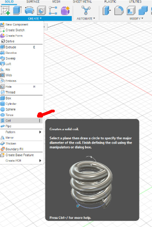Select the Extrude toolbar icon

(17, 10)
